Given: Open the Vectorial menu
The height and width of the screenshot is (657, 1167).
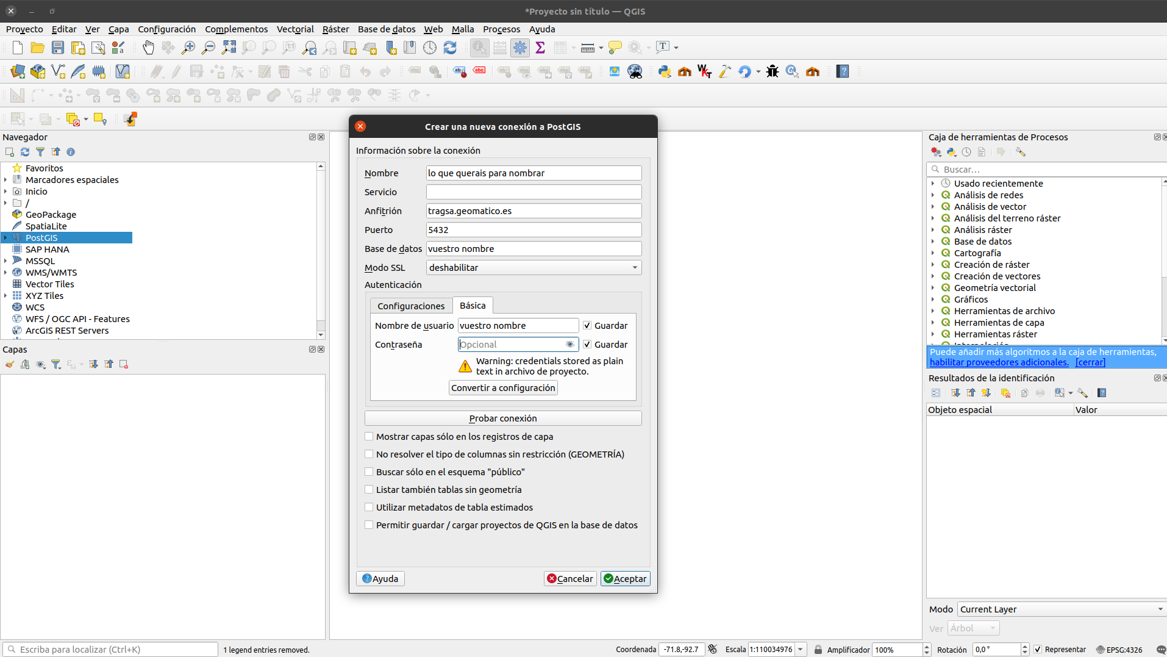Looking at the screenshot, I should (x=295, y=29).
